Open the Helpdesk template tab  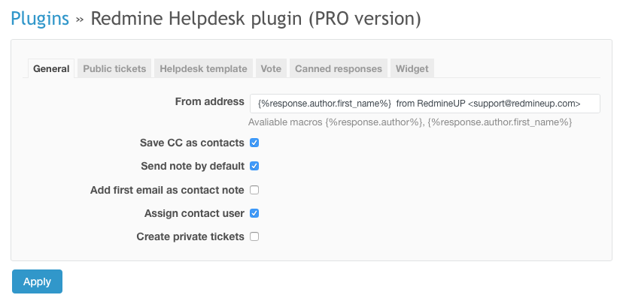point(203,68)
